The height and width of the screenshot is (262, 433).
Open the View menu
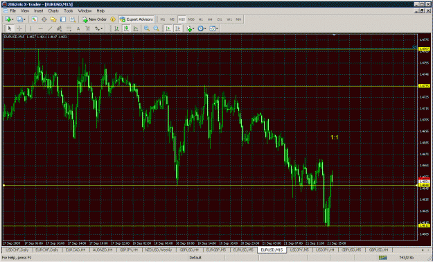tap(25, 11)
